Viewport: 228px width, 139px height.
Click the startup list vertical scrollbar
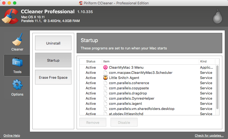[217, 87]
